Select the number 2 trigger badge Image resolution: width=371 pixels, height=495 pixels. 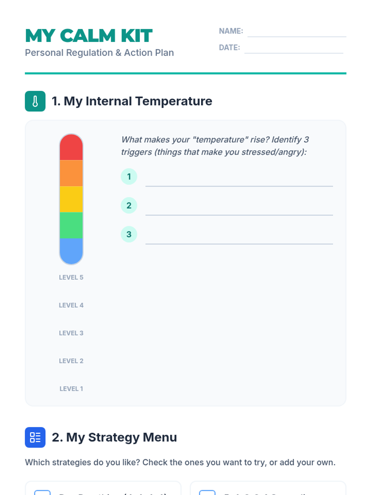point(129,205)
